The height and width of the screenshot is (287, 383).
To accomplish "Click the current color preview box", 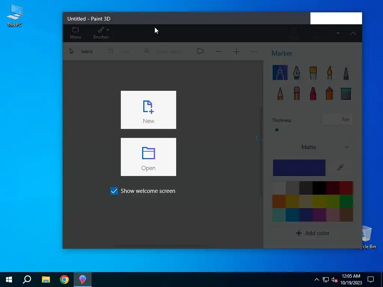I will 299,168.
